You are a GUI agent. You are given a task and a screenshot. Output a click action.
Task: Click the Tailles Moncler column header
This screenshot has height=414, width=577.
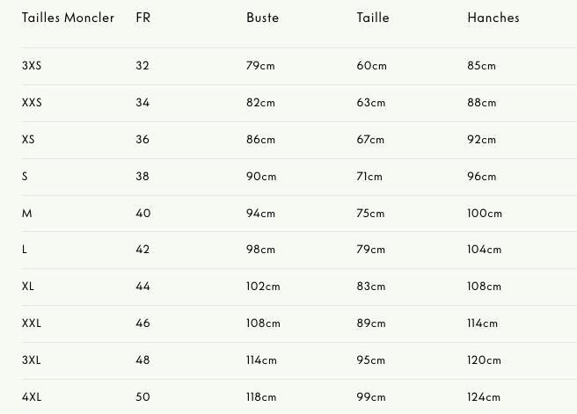click(68, 18)
